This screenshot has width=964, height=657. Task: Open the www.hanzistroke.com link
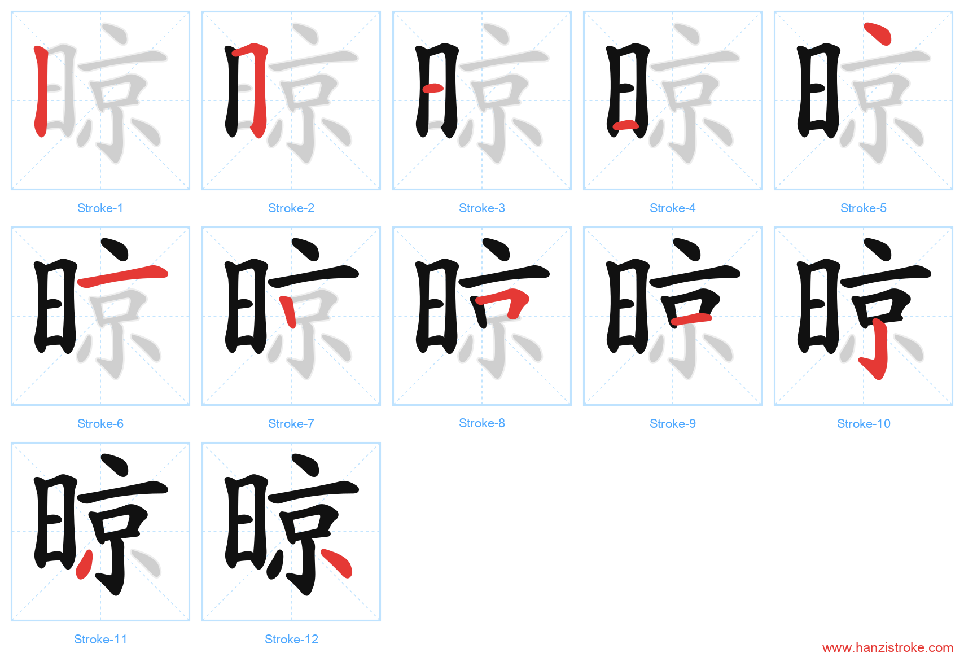point(888,647)
